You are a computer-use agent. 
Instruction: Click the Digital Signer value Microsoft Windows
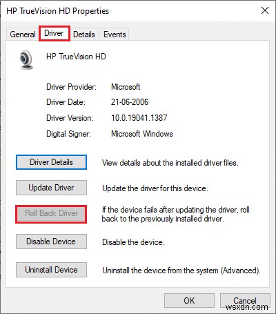142,134
